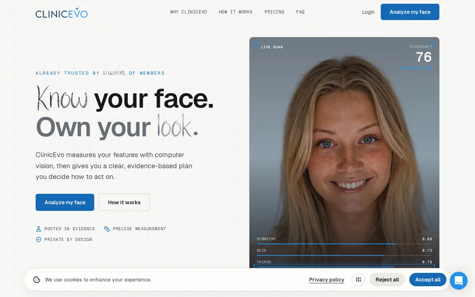Click the Skin score bar

pos(344,255)
